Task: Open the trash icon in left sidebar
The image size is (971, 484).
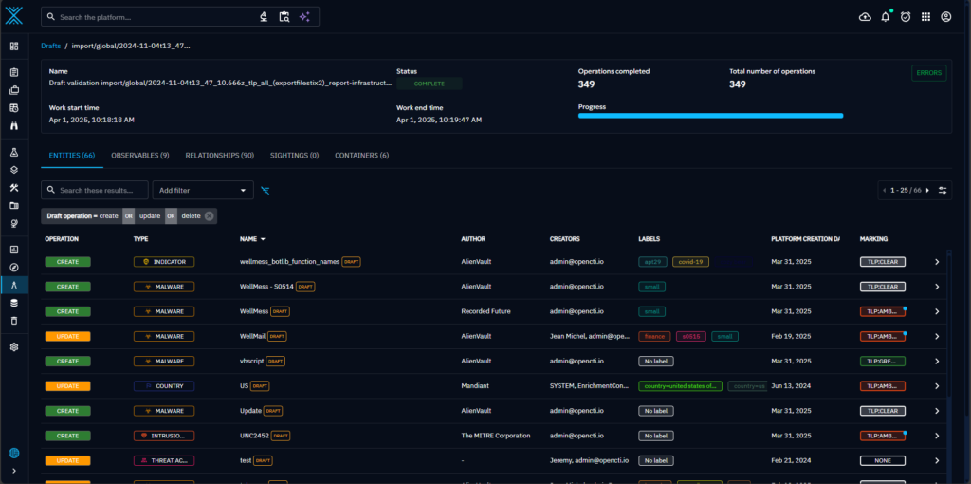Action: [14, 321]
